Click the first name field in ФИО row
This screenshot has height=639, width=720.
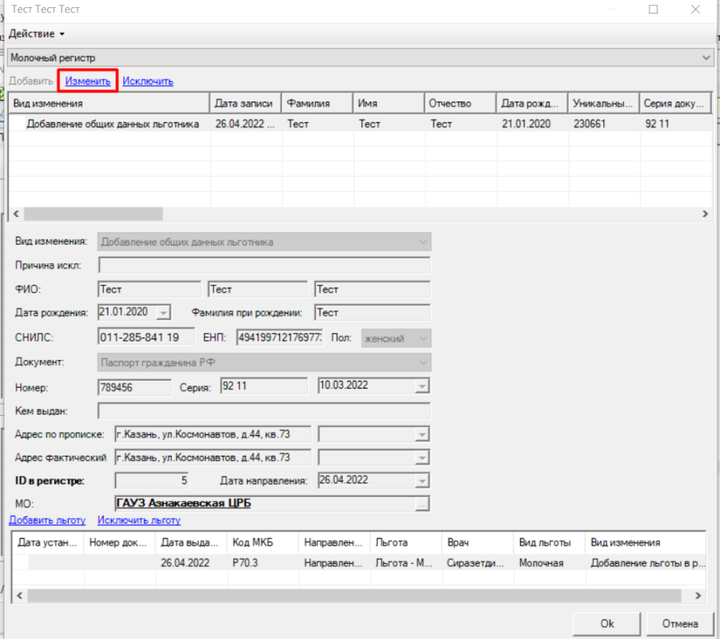(258, 290)
